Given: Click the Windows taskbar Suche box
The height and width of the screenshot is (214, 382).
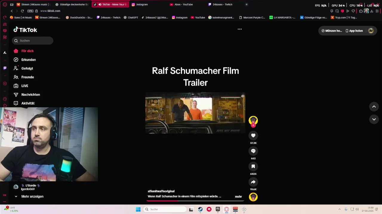Looking at the screenshot, I should click(165, 209).
